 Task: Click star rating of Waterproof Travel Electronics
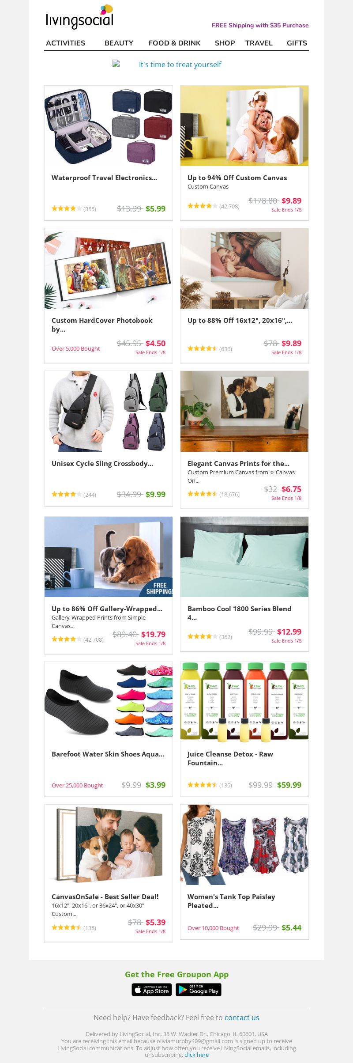[x=67, y=208]
